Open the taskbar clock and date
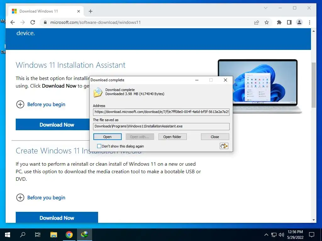 click(295, 235)
